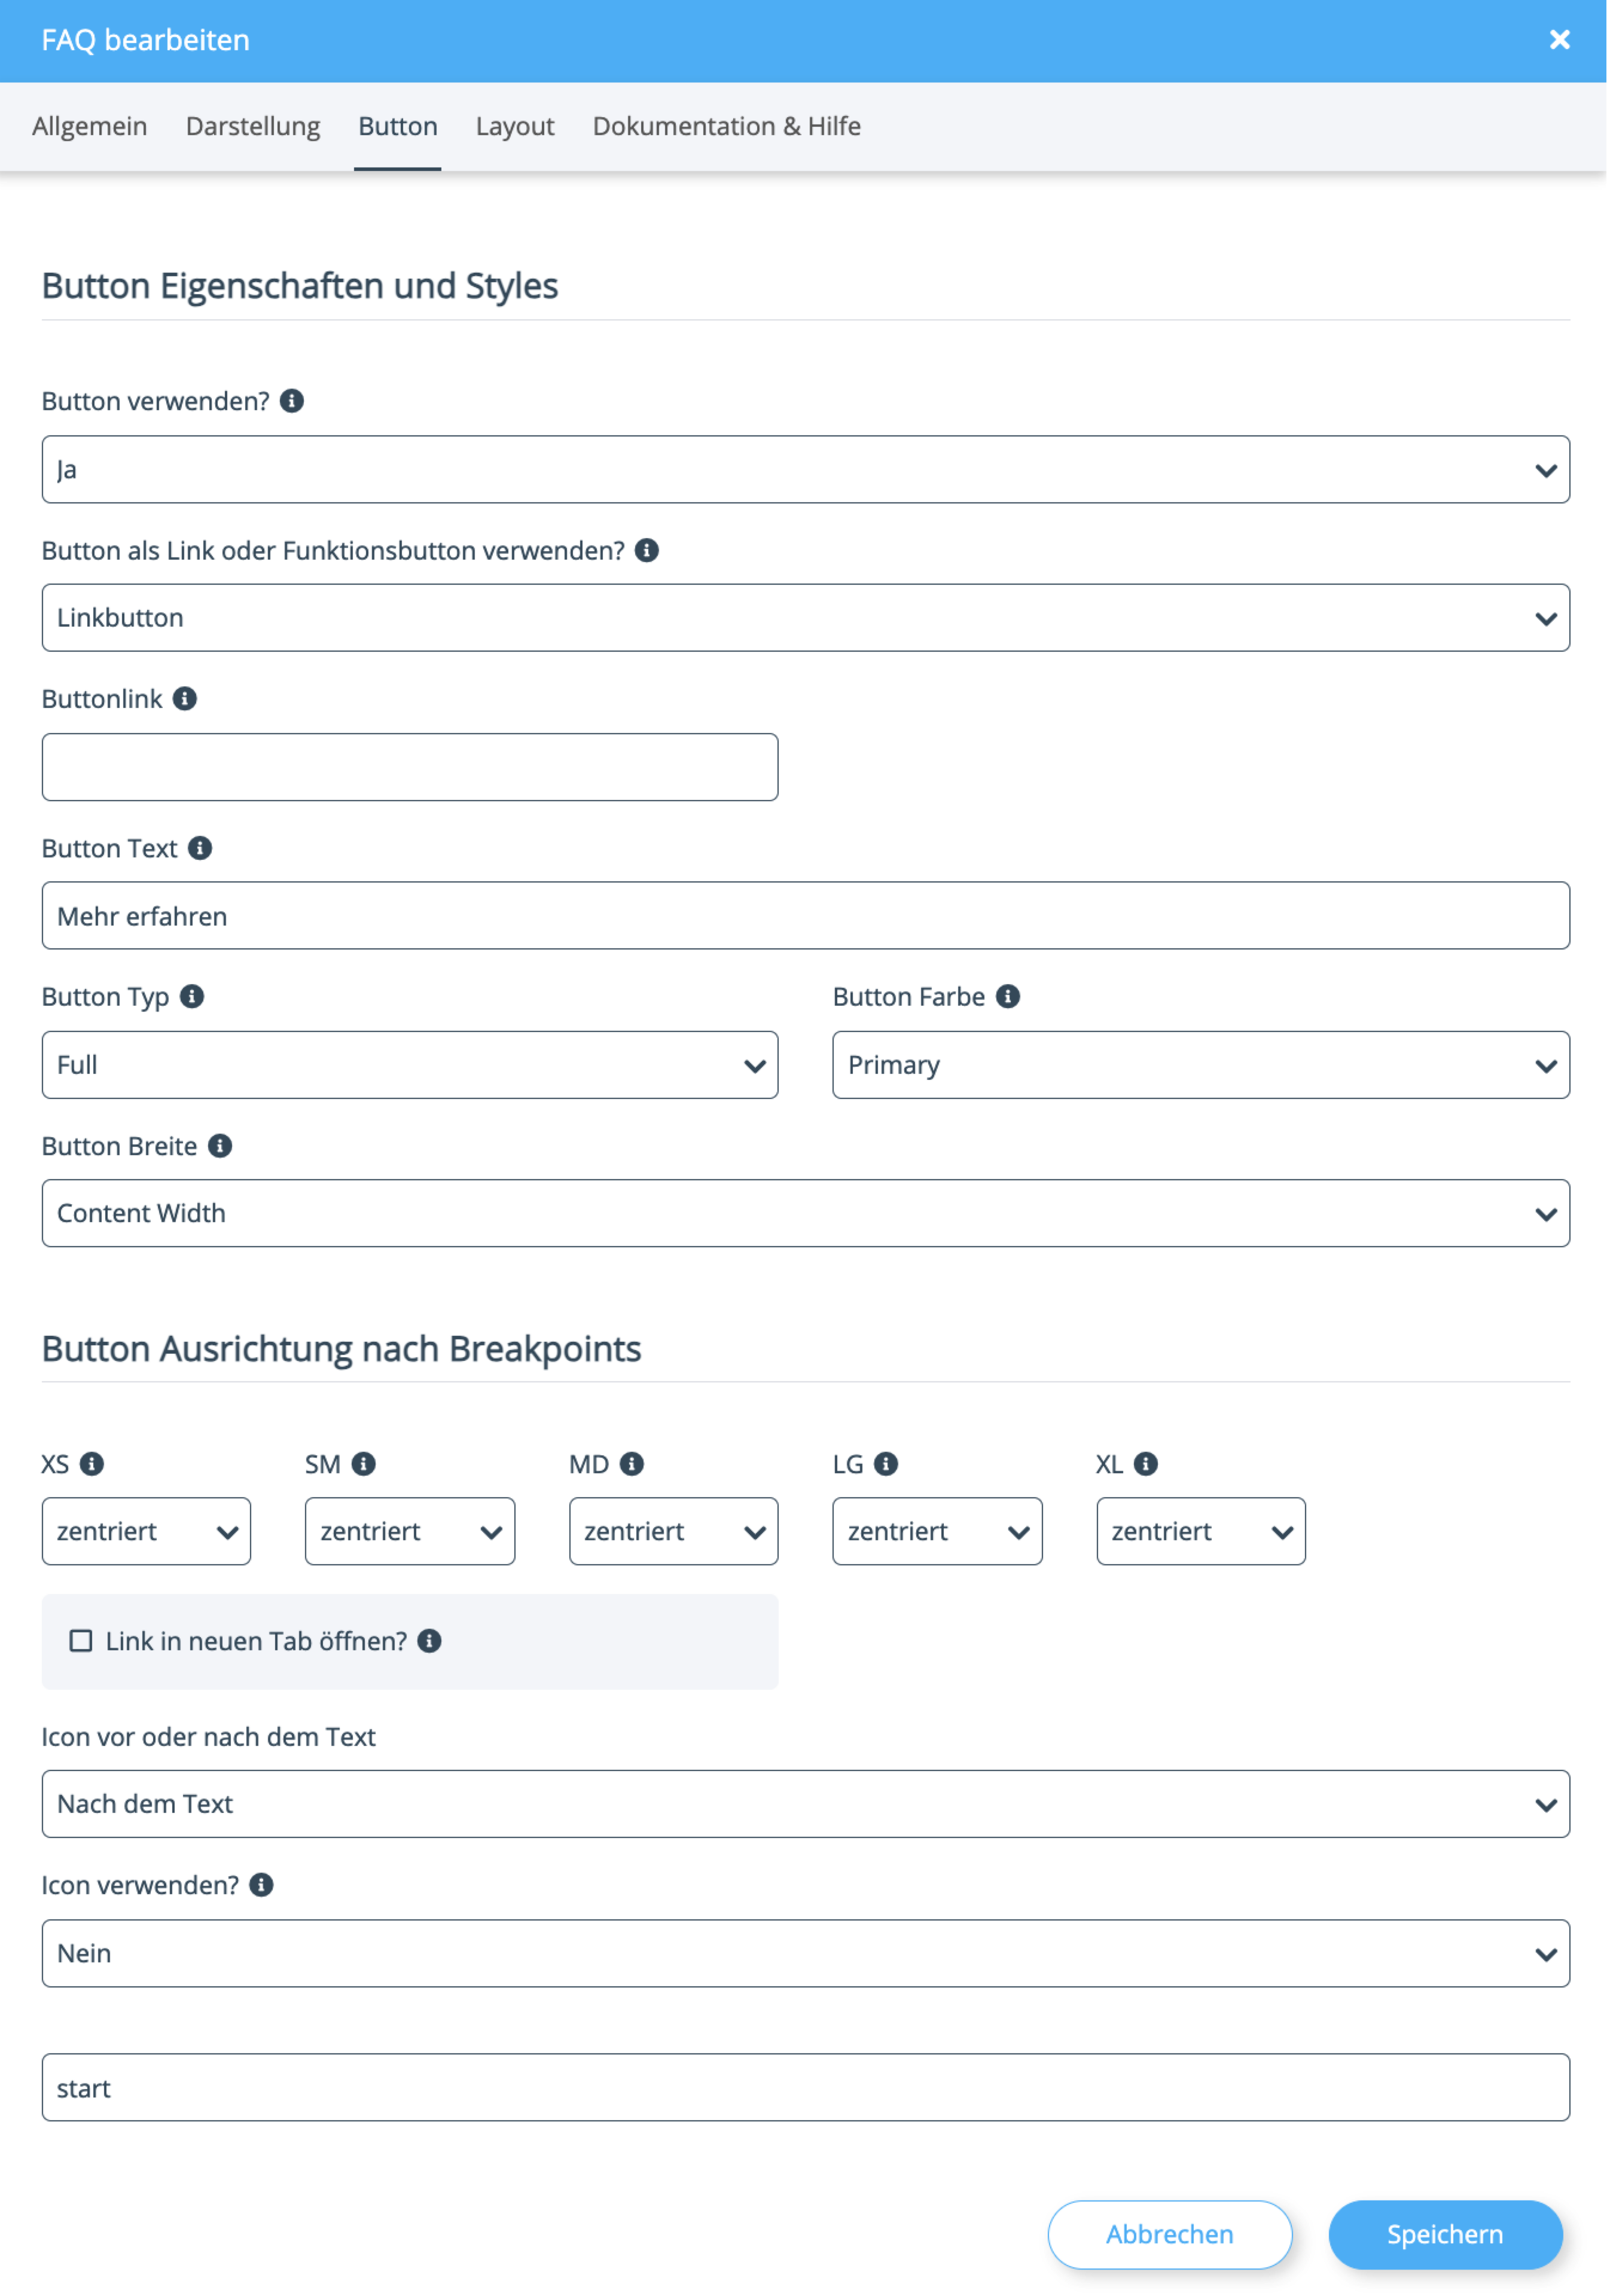Open the MD alignment dropdown
This screenshot has height=2296, width=1607.
(673, 1531)
